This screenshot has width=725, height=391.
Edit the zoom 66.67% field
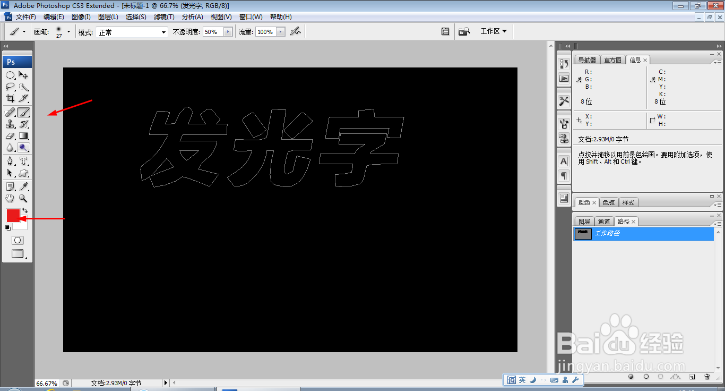click(47, 383)
